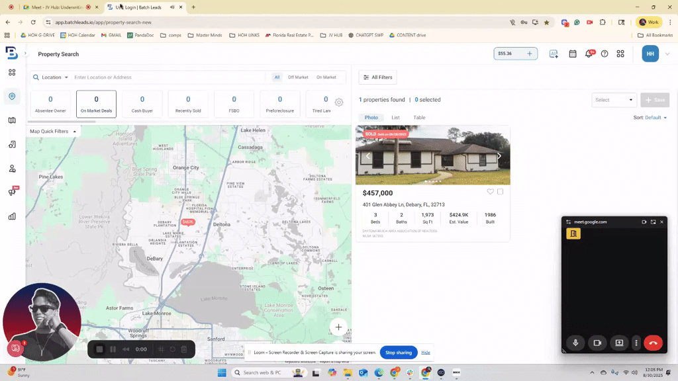Viewport: 678px width, 381px height.
Task: Select the 401 Glen Abbey Ln property checkbox
Action: [501, 192]
